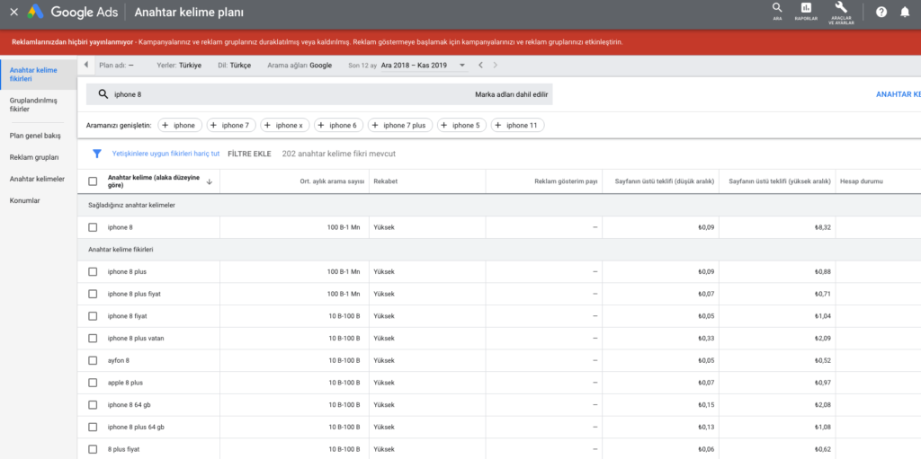Click 'Yetişkinlere uygun fikirleri hariç tut' filter
Viewport: 921px width, 459px height.
165,154
